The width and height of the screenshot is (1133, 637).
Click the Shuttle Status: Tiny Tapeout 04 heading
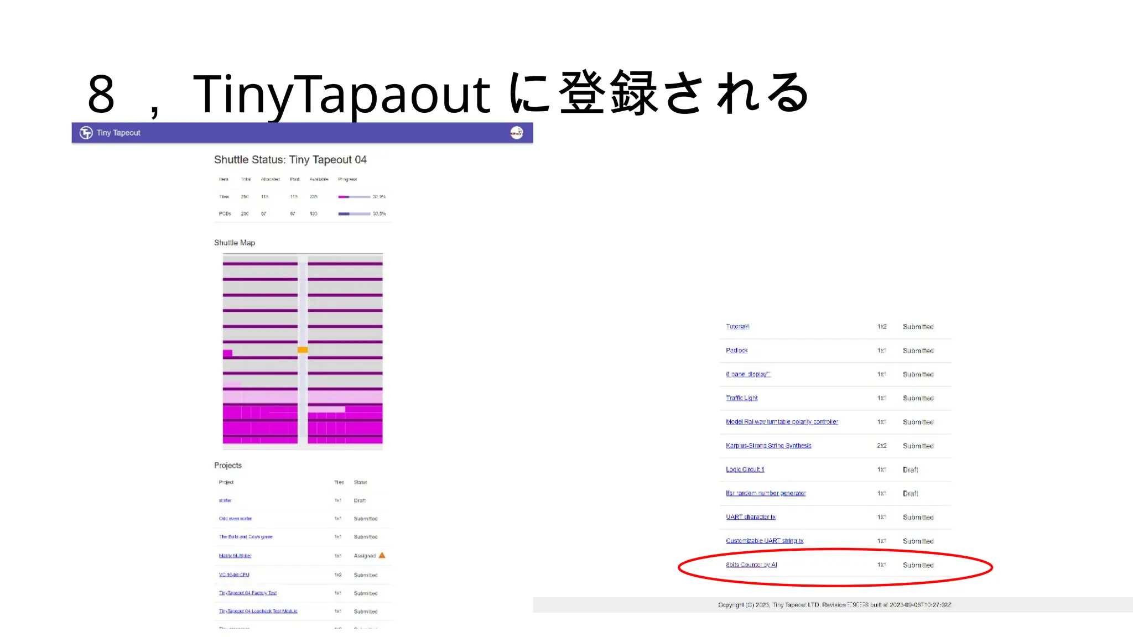290,160
